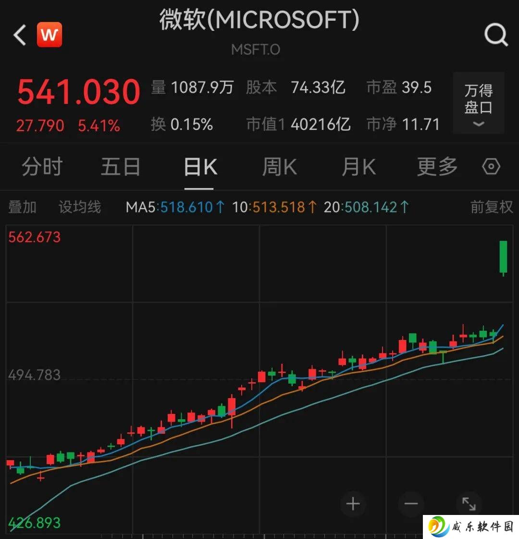The image size is (519, 539).
Task: Expand the 万得盘口 panel
Action: (x=479, y=103)
